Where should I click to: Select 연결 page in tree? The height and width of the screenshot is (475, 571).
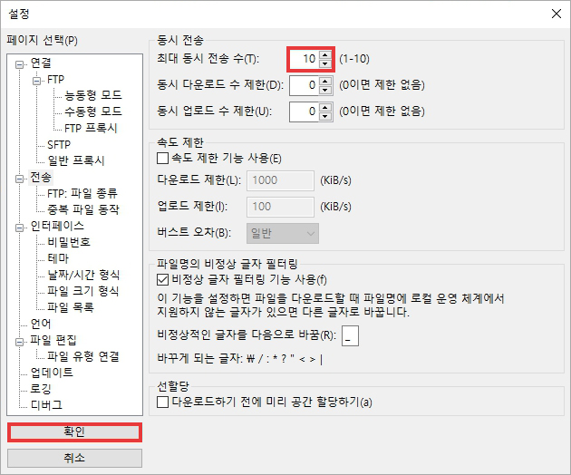click(41, 63)
